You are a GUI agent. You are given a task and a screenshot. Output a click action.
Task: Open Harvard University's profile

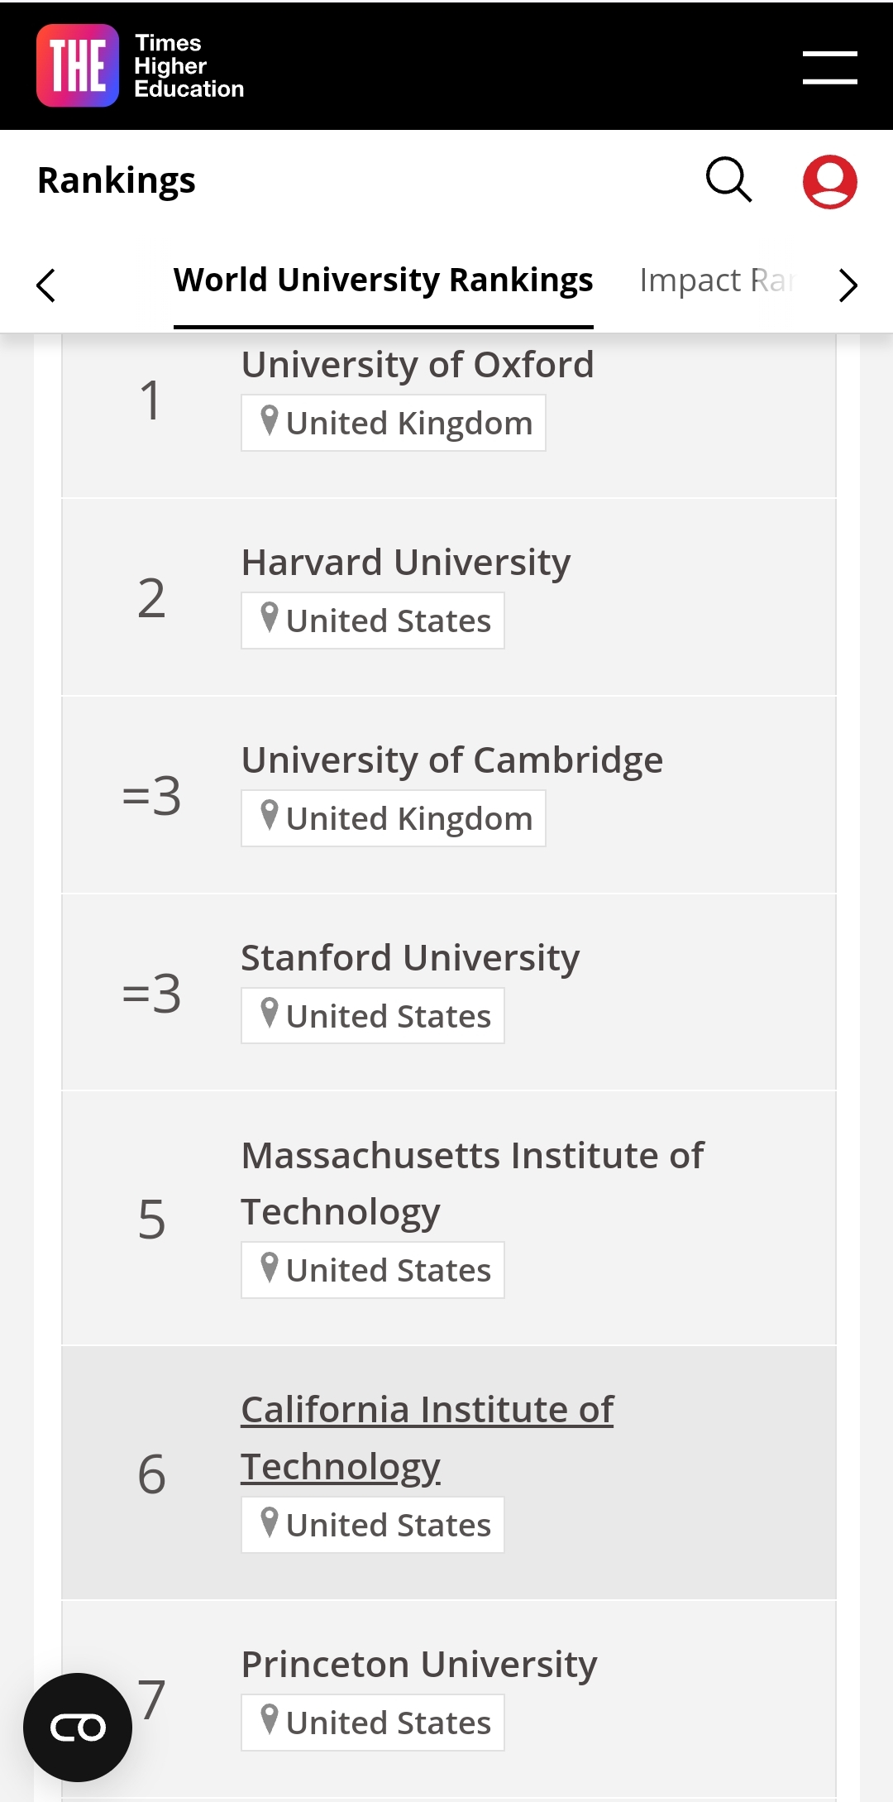coord(406,563)
